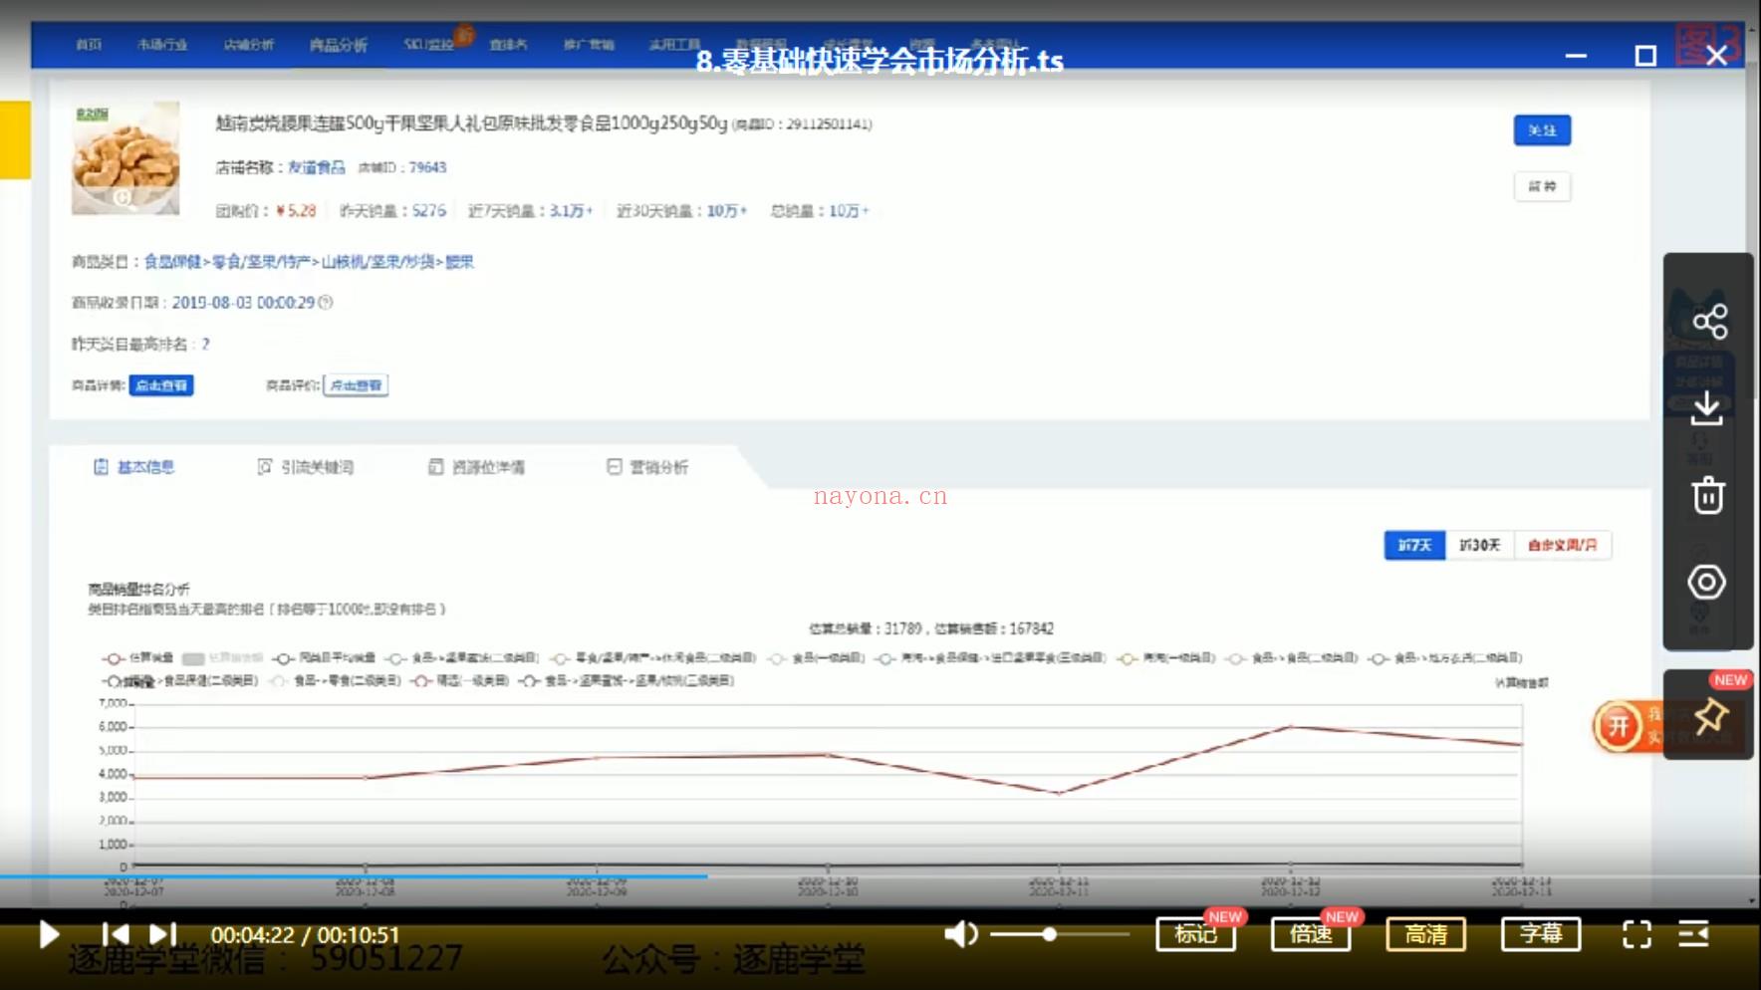Image resolution: width=1761 pixels, height=990 pixels.
Task: Click the chart line peak at 2020-12-12
Action: (1291, 727)
